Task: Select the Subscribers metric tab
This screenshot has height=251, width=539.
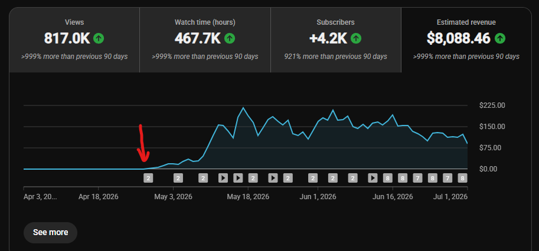Action: pos(336,40)
